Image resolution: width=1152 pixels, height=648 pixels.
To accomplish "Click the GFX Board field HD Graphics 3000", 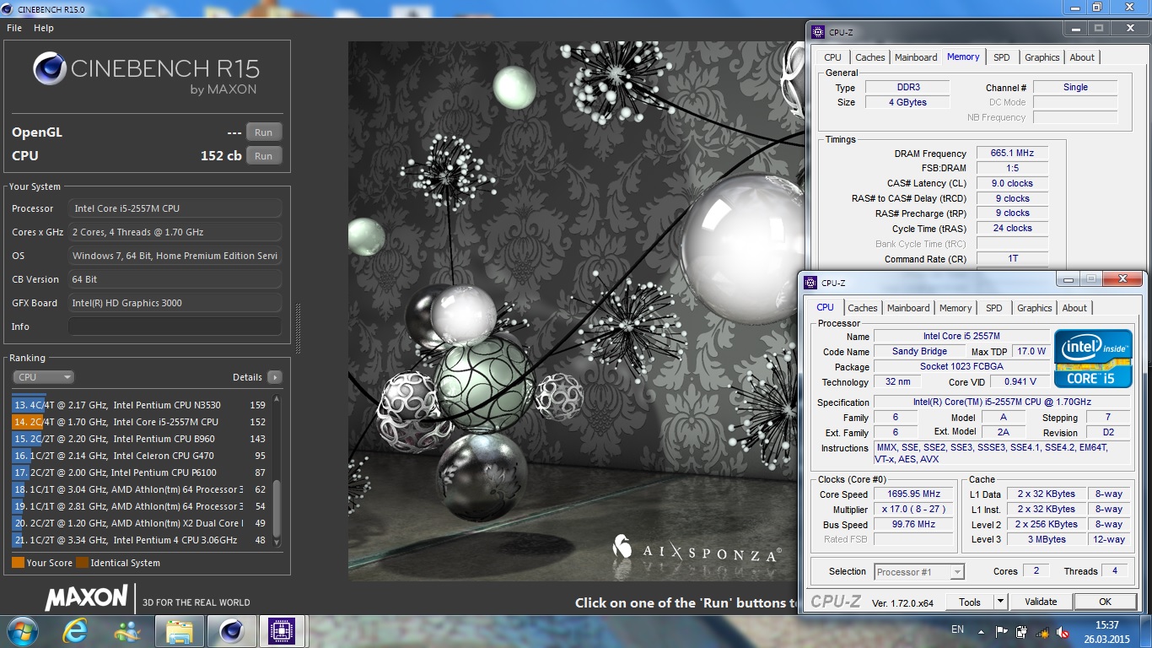I will (x=175, y=303).
